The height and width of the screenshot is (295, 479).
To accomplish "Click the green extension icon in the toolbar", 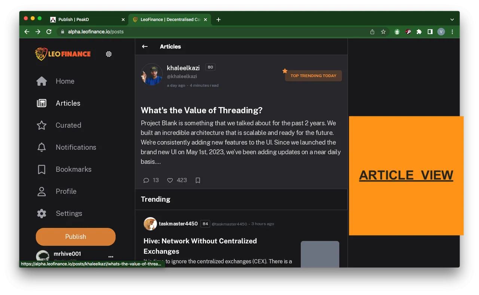I will click(x=397, y=32).
